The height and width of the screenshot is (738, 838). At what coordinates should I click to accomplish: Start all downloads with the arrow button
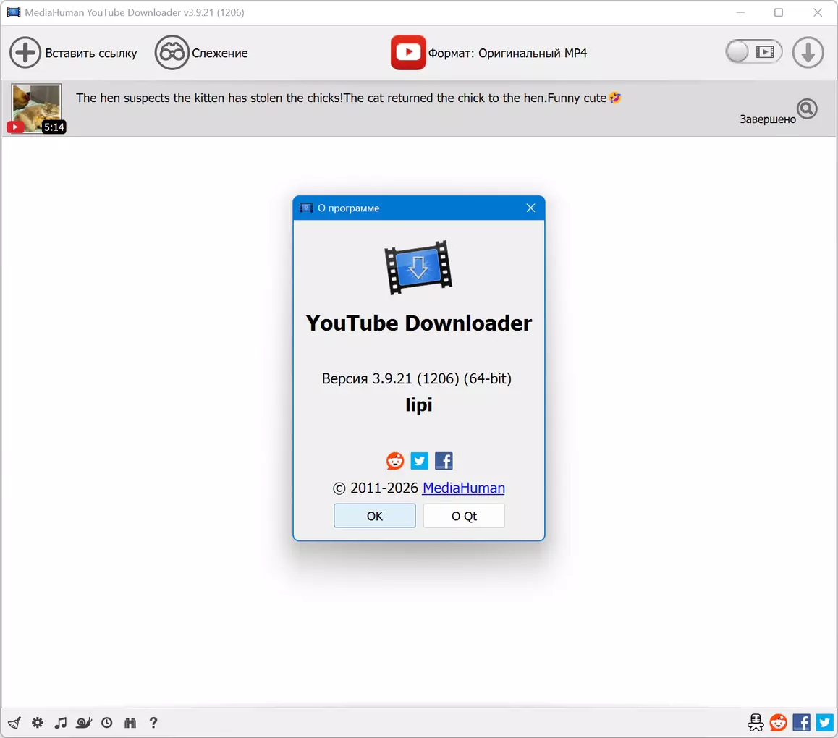point(808,52)
